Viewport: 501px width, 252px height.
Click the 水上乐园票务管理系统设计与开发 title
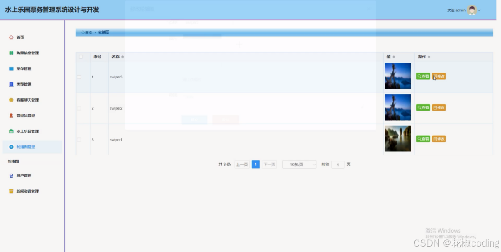click(x=52, y=10)
